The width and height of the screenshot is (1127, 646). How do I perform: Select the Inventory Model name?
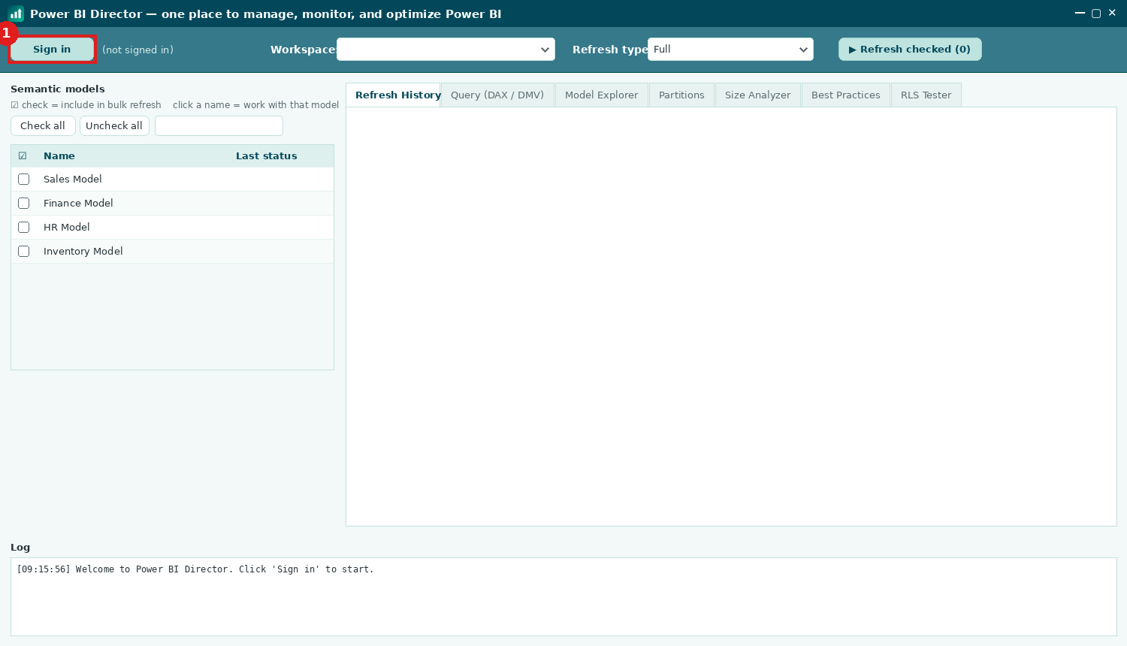click(83, 252)
